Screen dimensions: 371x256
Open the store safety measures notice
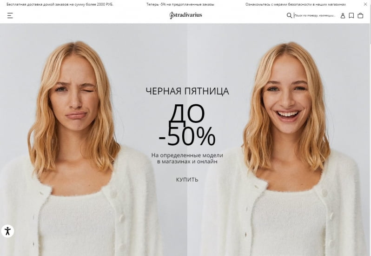pyautogui.click(x=296, y=4)
